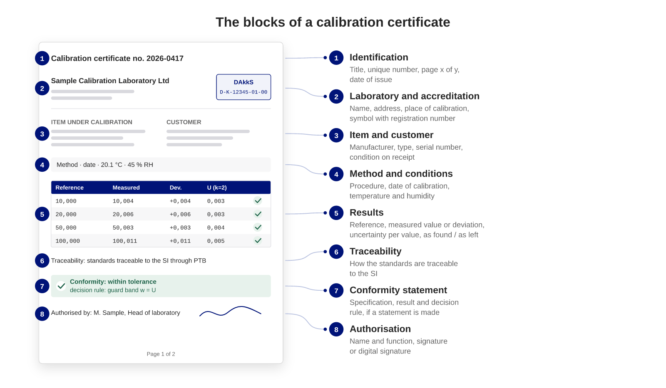The height and width of the screenshot is (388, 666).
Task: Click the check mark in the 10,000 row
Action: (258, 201)
